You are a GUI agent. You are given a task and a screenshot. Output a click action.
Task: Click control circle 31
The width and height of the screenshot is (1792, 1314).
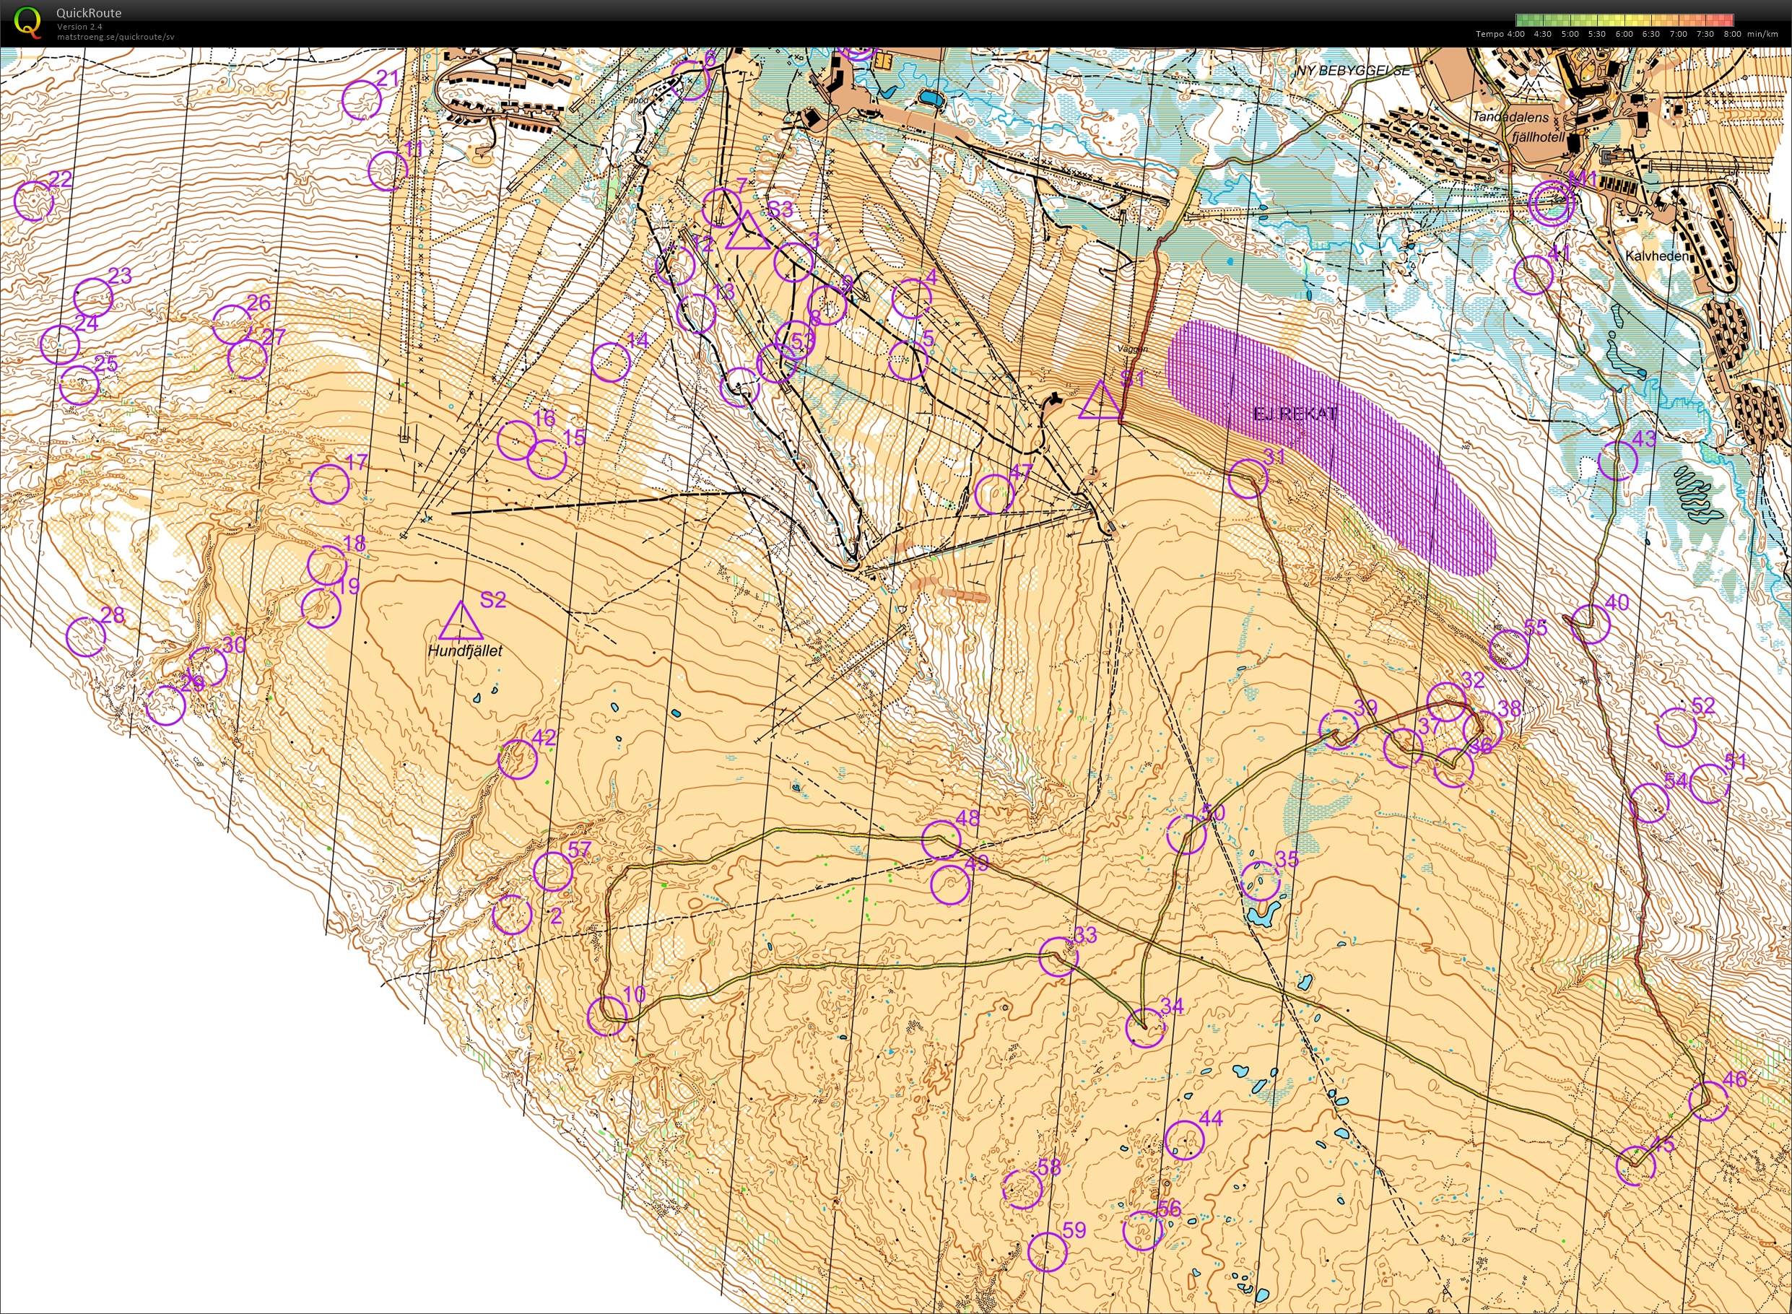point(1248,479)
